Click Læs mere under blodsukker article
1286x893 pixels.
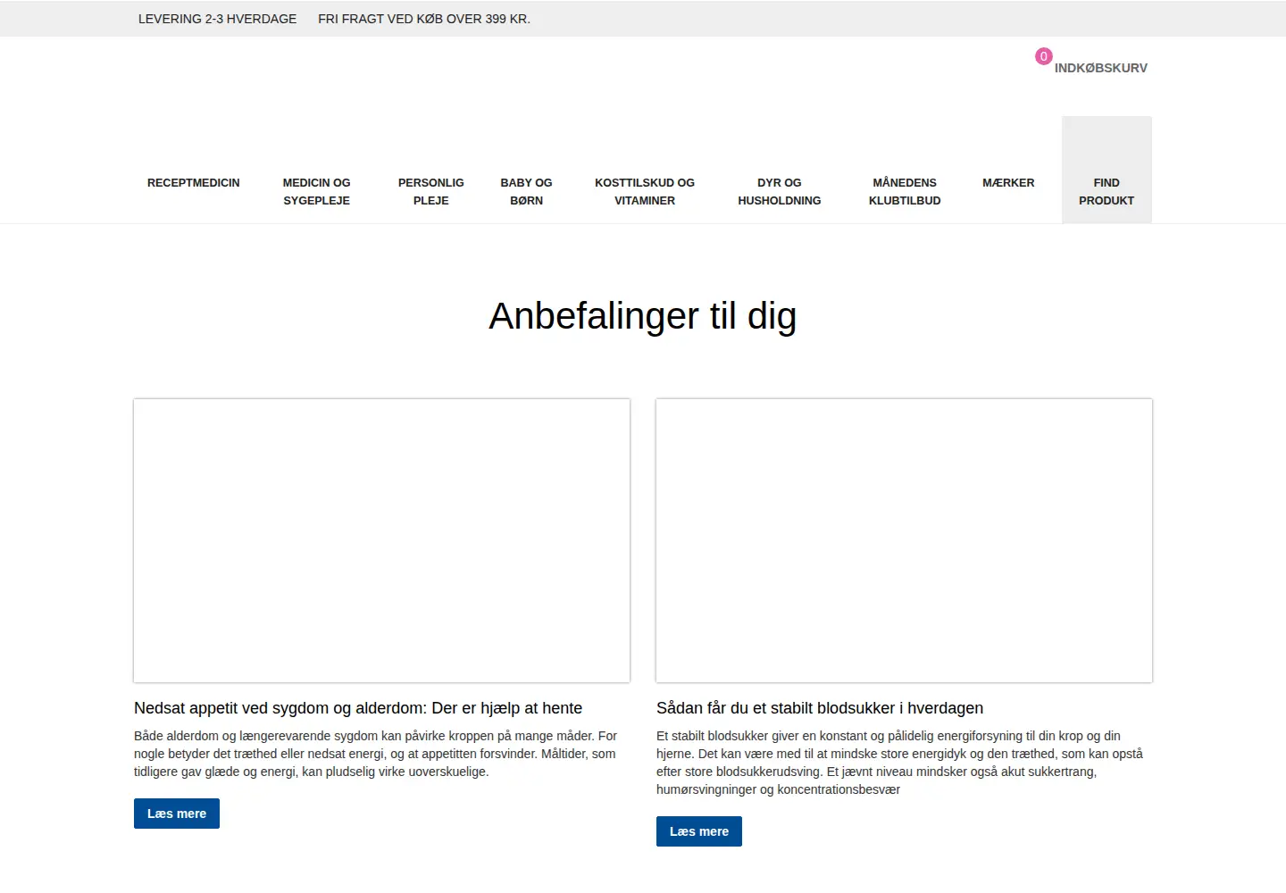(x=699, y=831)
